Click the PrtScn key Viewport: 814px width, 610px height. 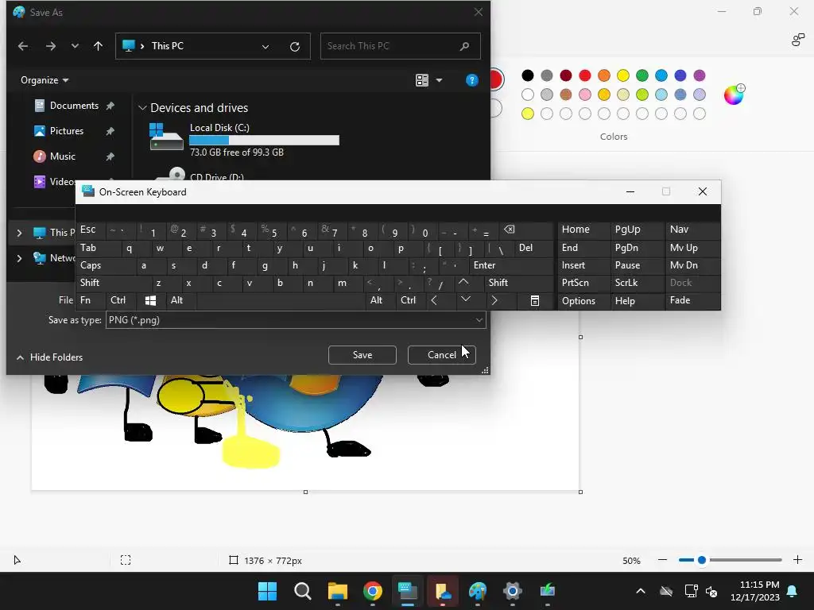coord(584,283)
